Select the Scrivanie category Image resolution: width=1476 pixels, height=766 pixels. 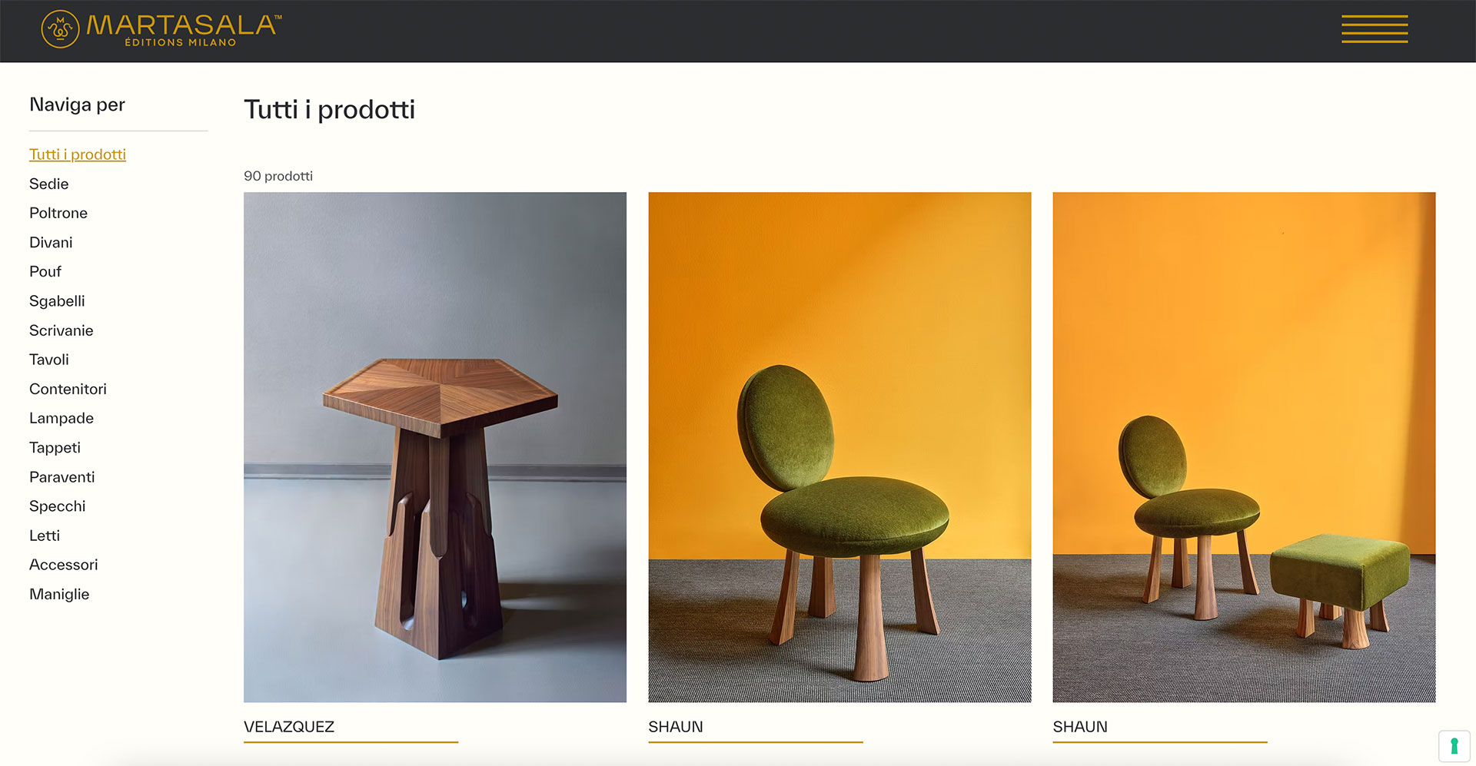(61, 330)
